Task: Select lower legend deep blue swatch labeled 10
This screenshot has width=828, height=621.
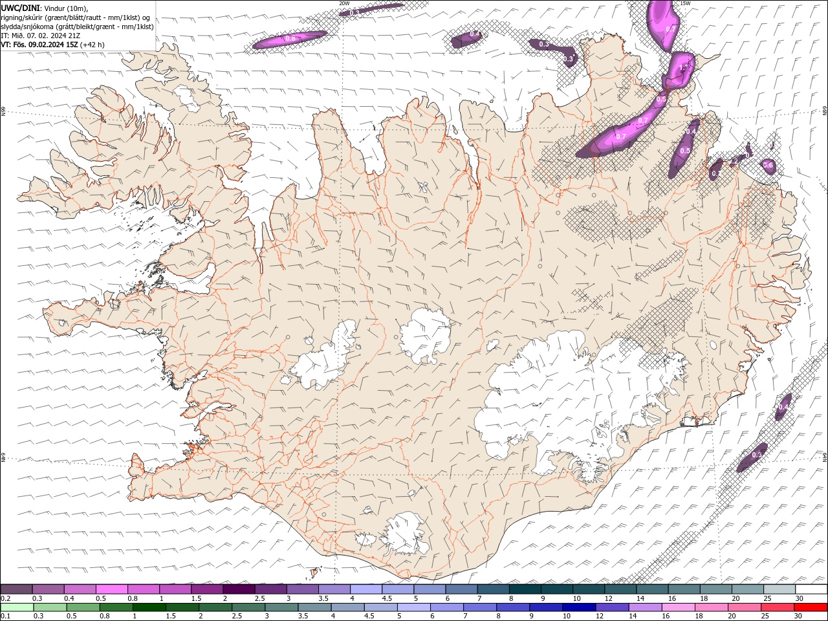Action: (580, 607)
